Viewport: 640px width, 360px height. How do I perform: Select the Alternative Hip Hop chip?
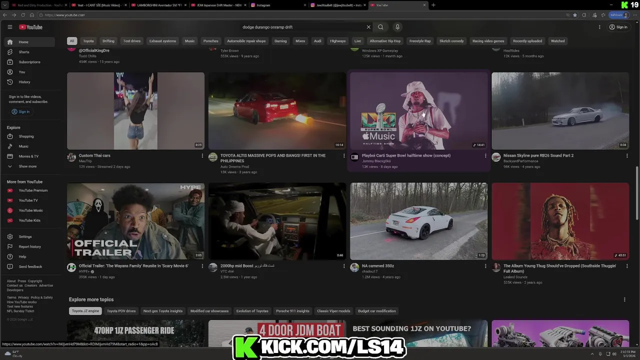tap(385, 41)
